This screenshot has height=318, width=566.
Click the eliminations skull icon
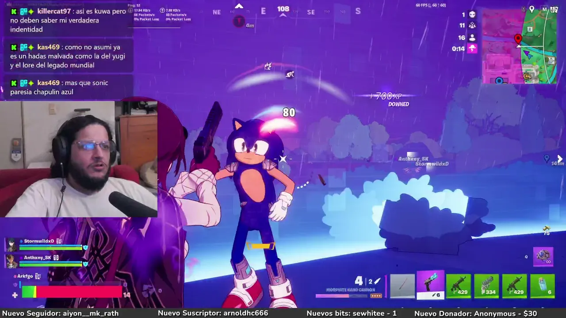coord(472,15)
